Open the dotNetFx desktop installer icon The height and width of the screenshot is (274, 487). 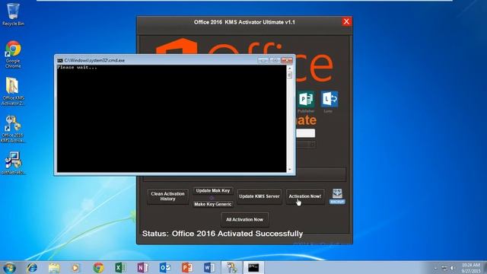(x=13, y=164)
